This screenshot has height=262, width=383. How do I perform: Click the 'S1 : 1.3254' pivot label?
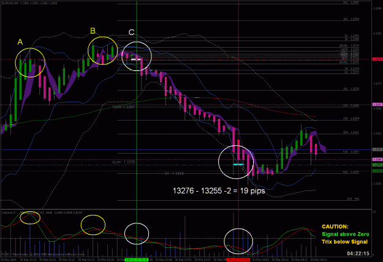174,173
